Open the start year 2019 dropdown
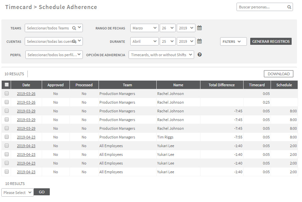 186,28
